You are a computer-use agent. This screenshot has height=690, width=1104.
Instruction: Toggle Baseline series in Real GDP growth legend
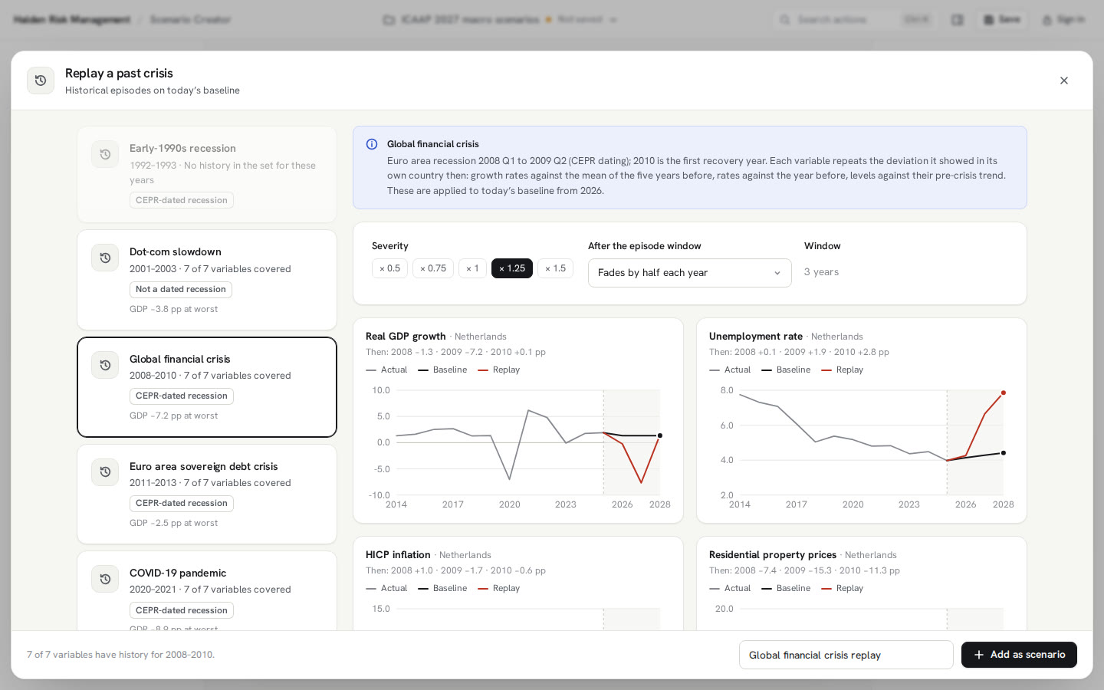coord(442,370)
